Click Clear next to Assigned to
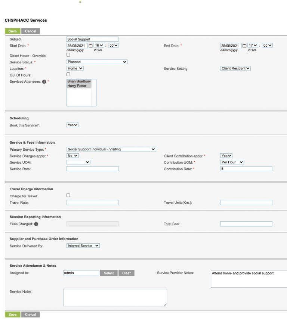The width and height of the screenshot is (287, 319). click(x=126, y=273)
